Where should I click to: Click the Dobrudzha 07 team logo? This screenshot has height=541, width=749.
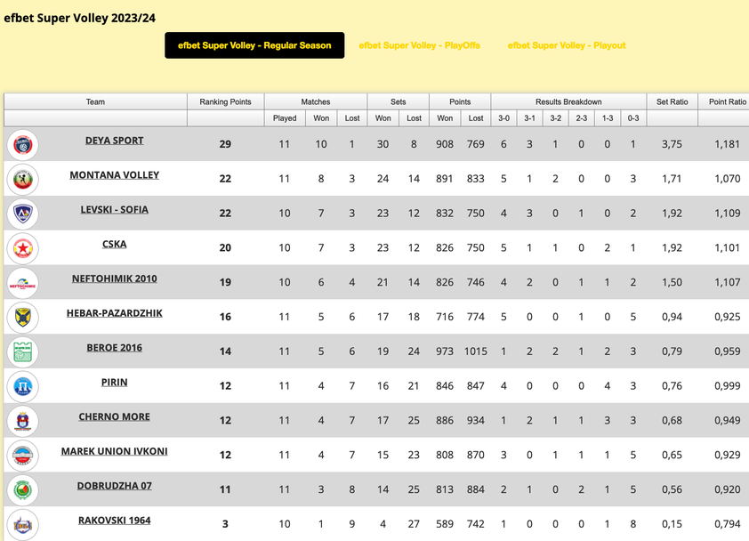pos(22,490)
